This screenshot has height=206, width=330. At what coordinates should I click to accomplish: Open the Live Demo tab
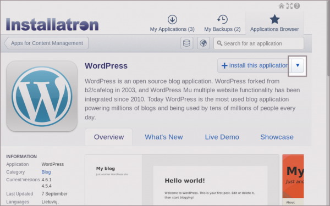[222, 137]
